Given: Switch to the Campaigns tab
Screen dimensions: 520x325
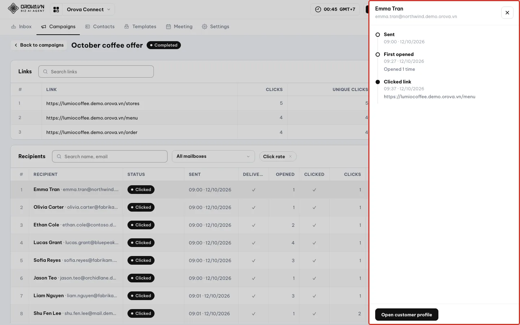Looking at the screenshot, I should coord(58,27).
